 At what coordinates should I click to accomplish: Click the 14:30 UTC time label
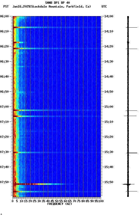pos(109,62)
